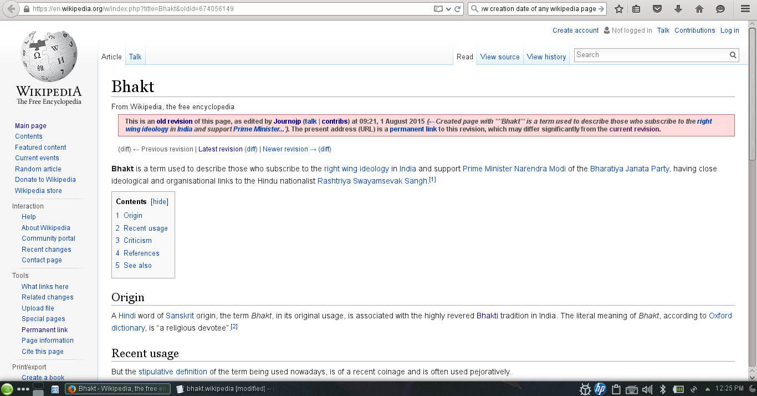Switch to the Article tab
The image size is (757, 396).
111,57
